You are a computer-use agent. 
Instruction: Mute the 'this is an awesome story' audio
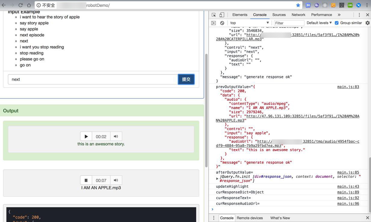116,136
